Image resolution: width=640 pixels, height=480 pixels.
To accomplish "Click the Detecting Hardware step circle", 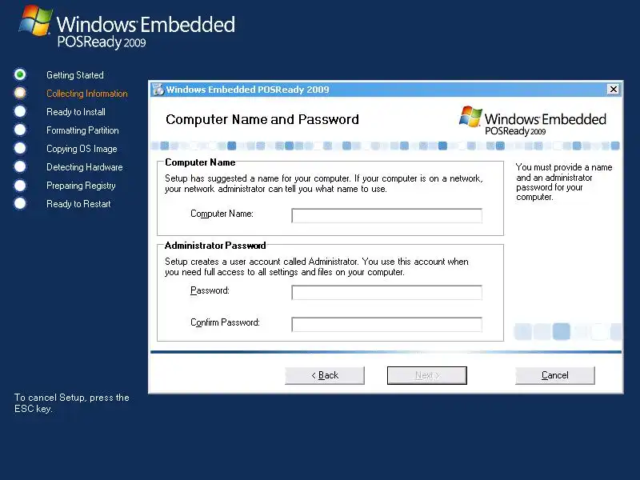I will [19, 166].
